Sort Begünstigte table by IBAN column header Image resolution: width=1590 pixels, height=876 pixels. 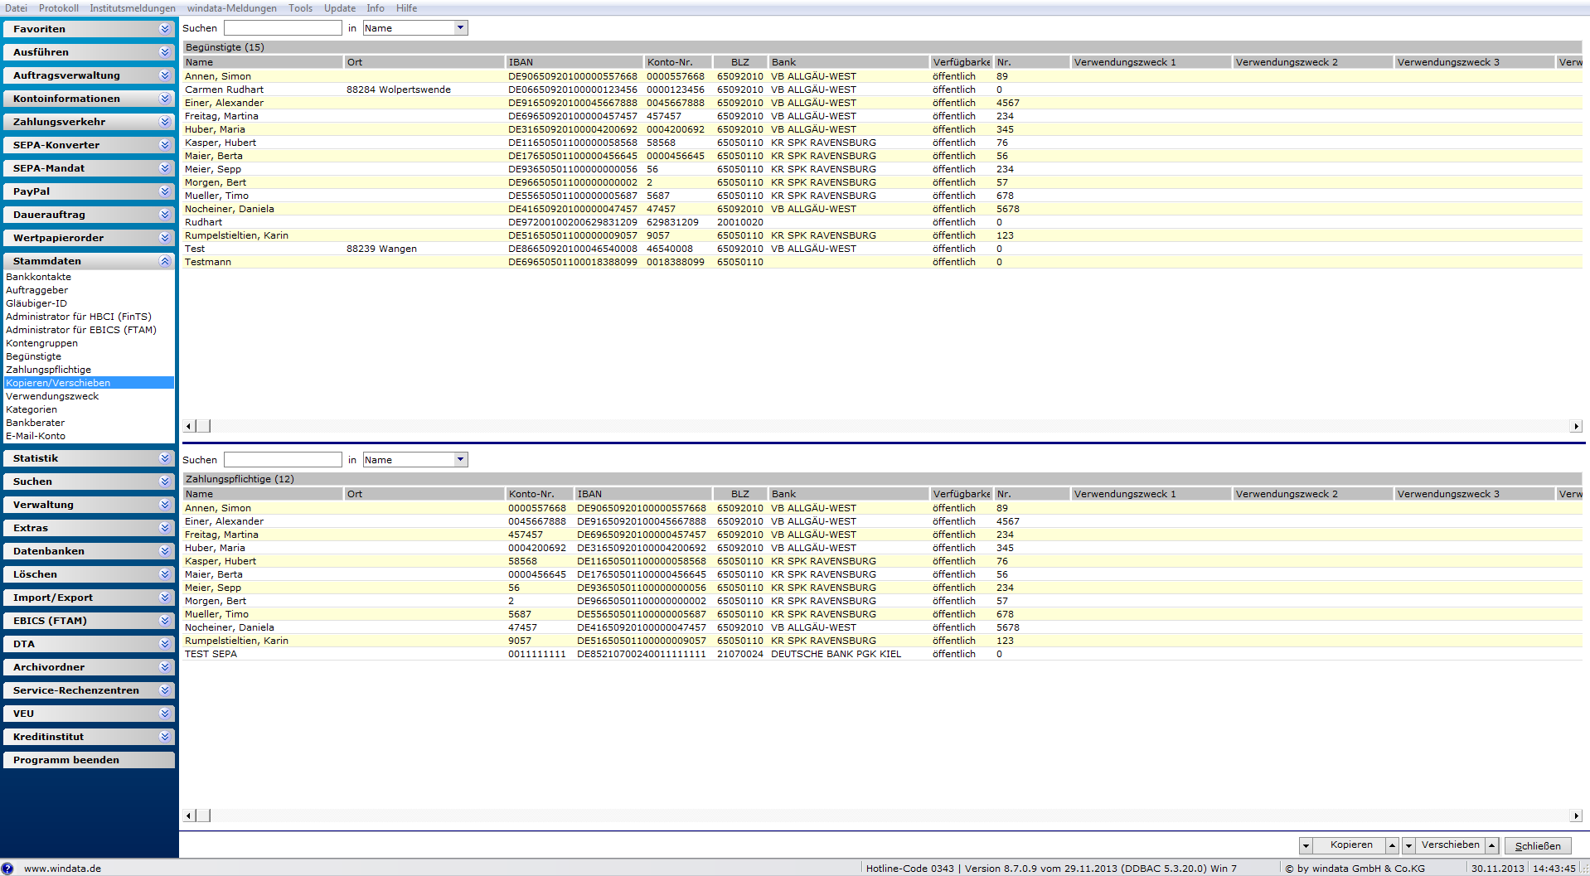pos(574,62)
